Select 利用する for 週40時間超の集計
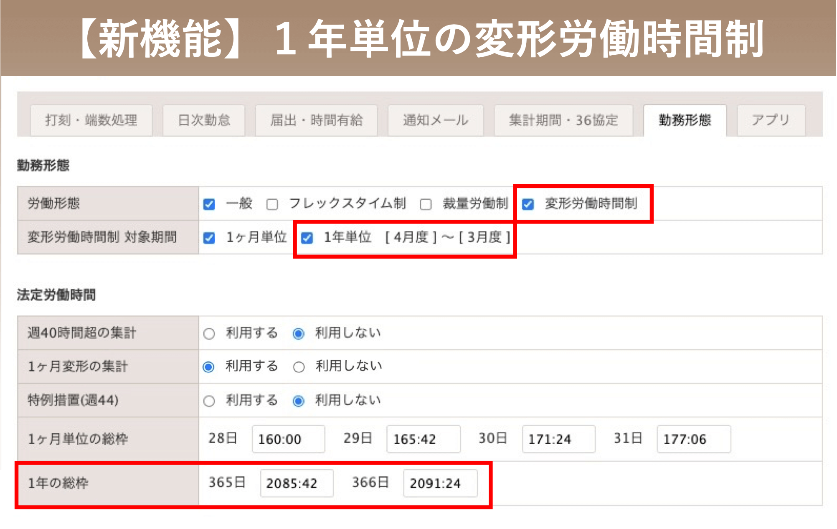 pos(209,334)
